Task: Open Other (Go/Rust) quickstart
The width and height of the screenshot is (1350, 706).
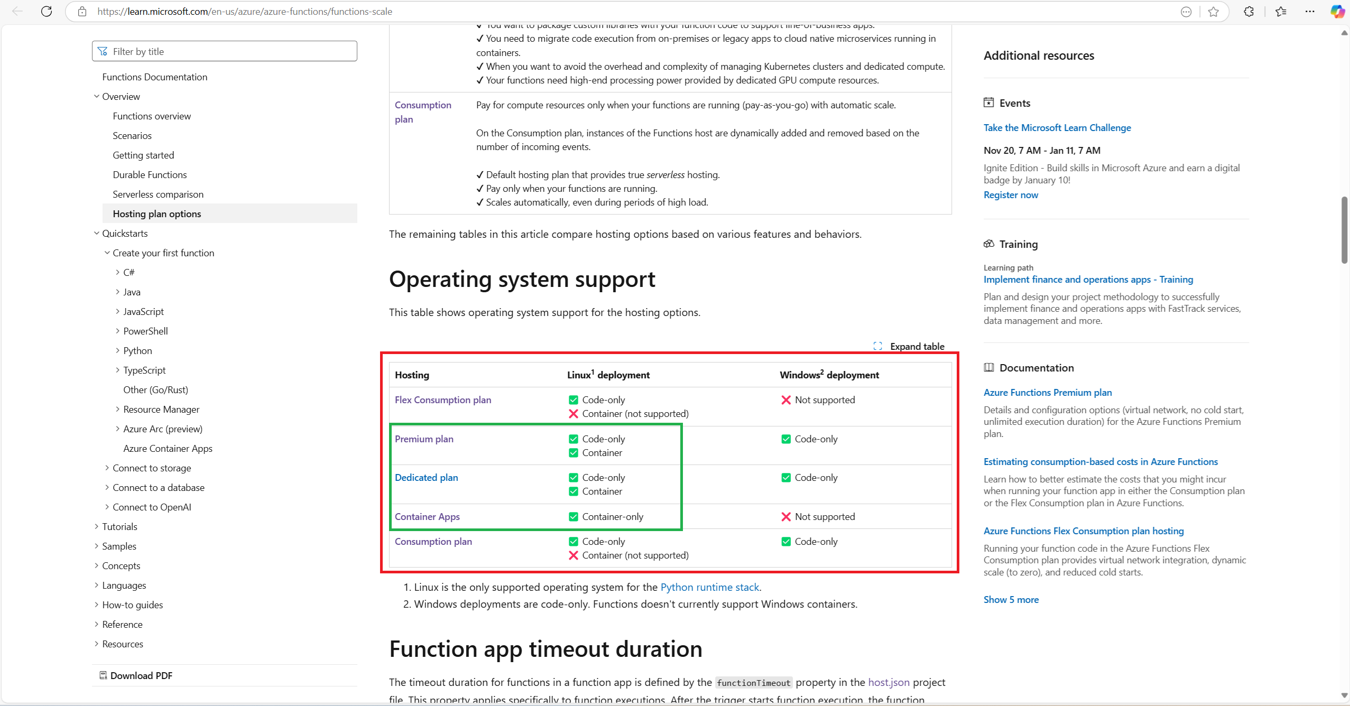Action: click(156, 389)
